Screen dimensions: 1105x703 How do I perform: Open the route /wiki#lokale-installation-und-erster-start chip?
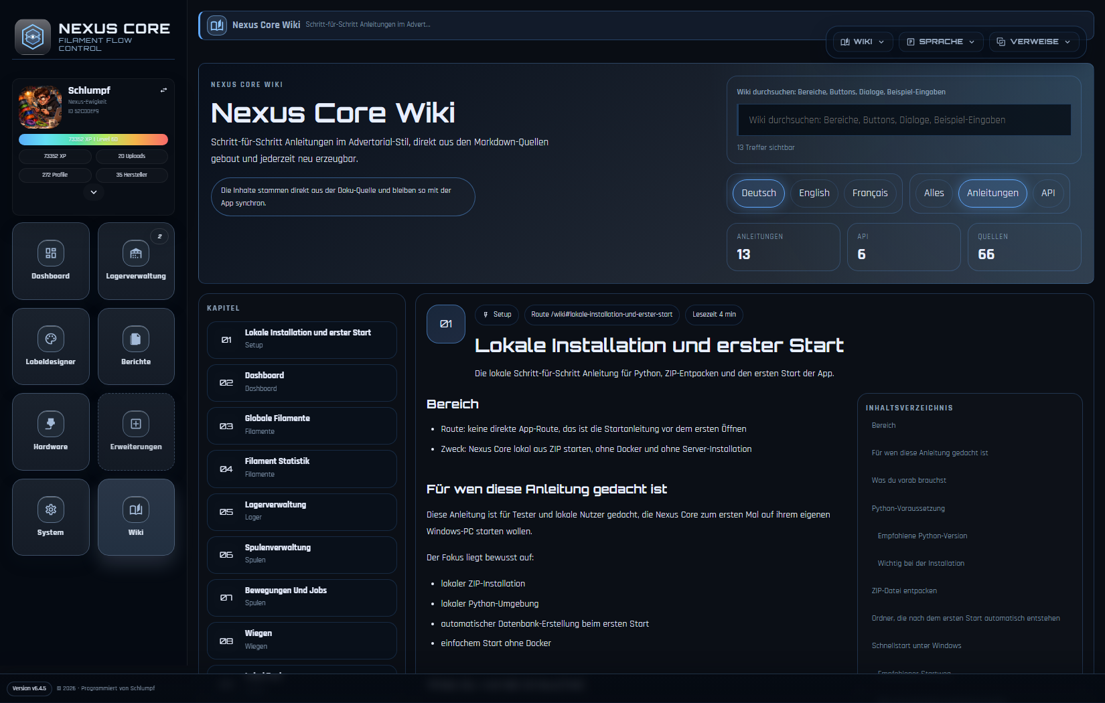[x=601, y=315]
